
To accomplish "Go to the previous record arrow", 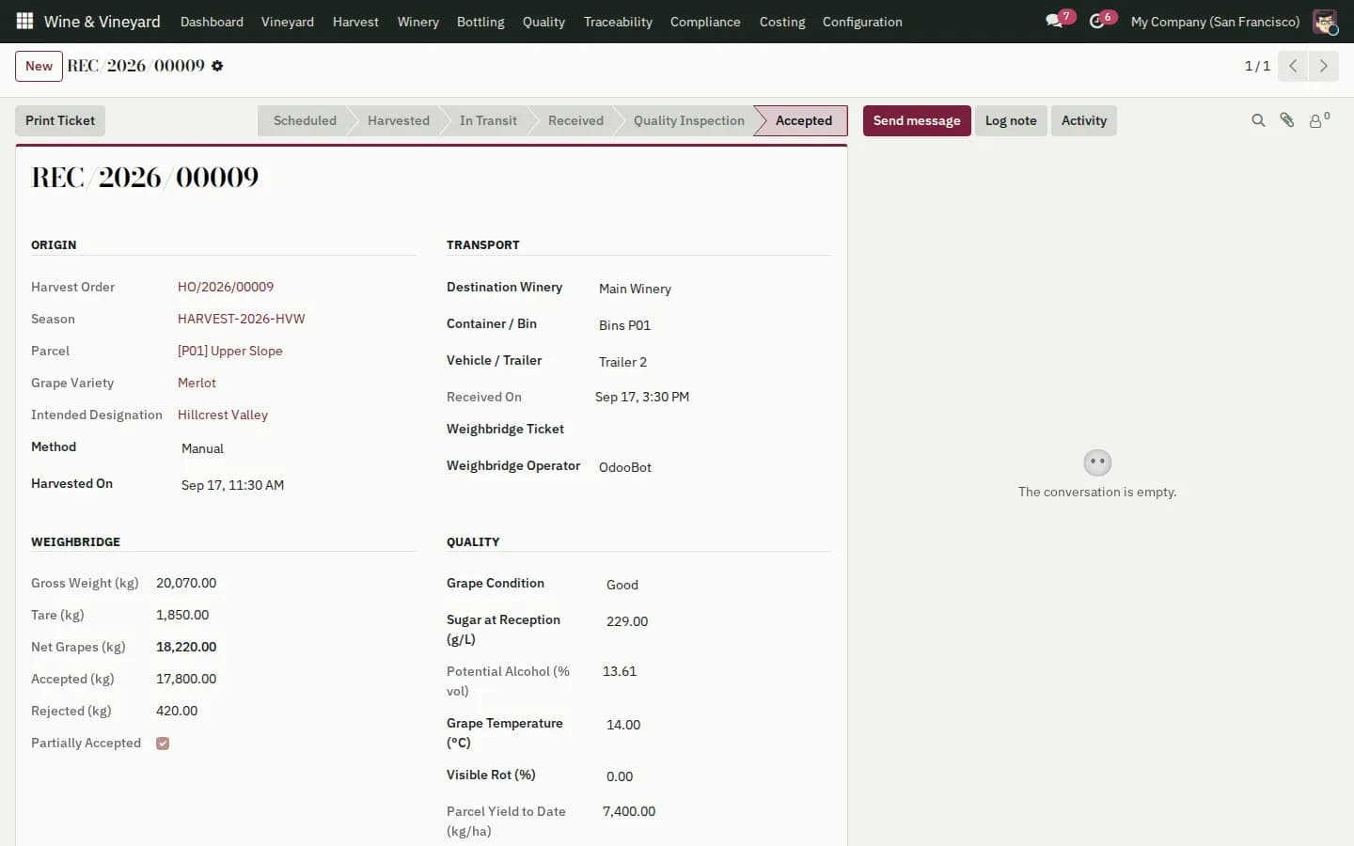I will 1293,66.
